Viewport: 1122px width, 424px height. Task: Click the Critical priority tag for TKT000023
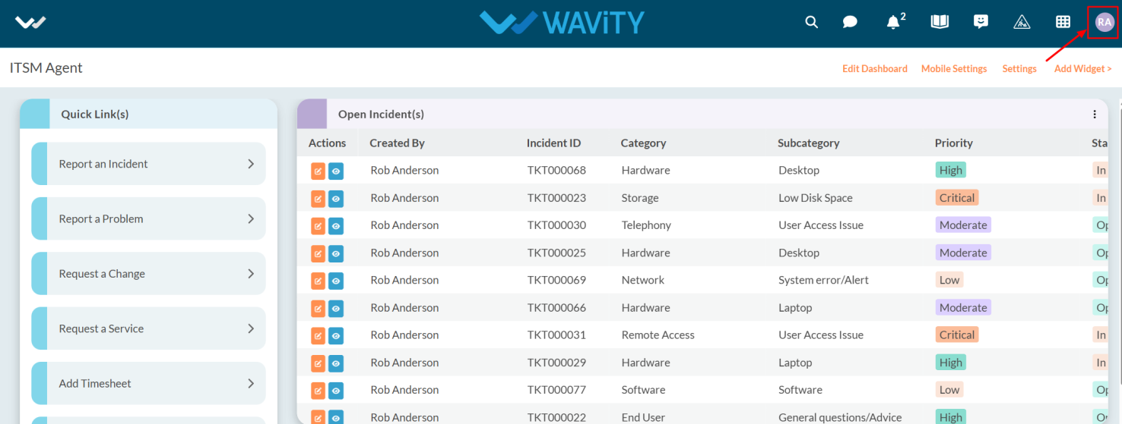tap(956, 198)
